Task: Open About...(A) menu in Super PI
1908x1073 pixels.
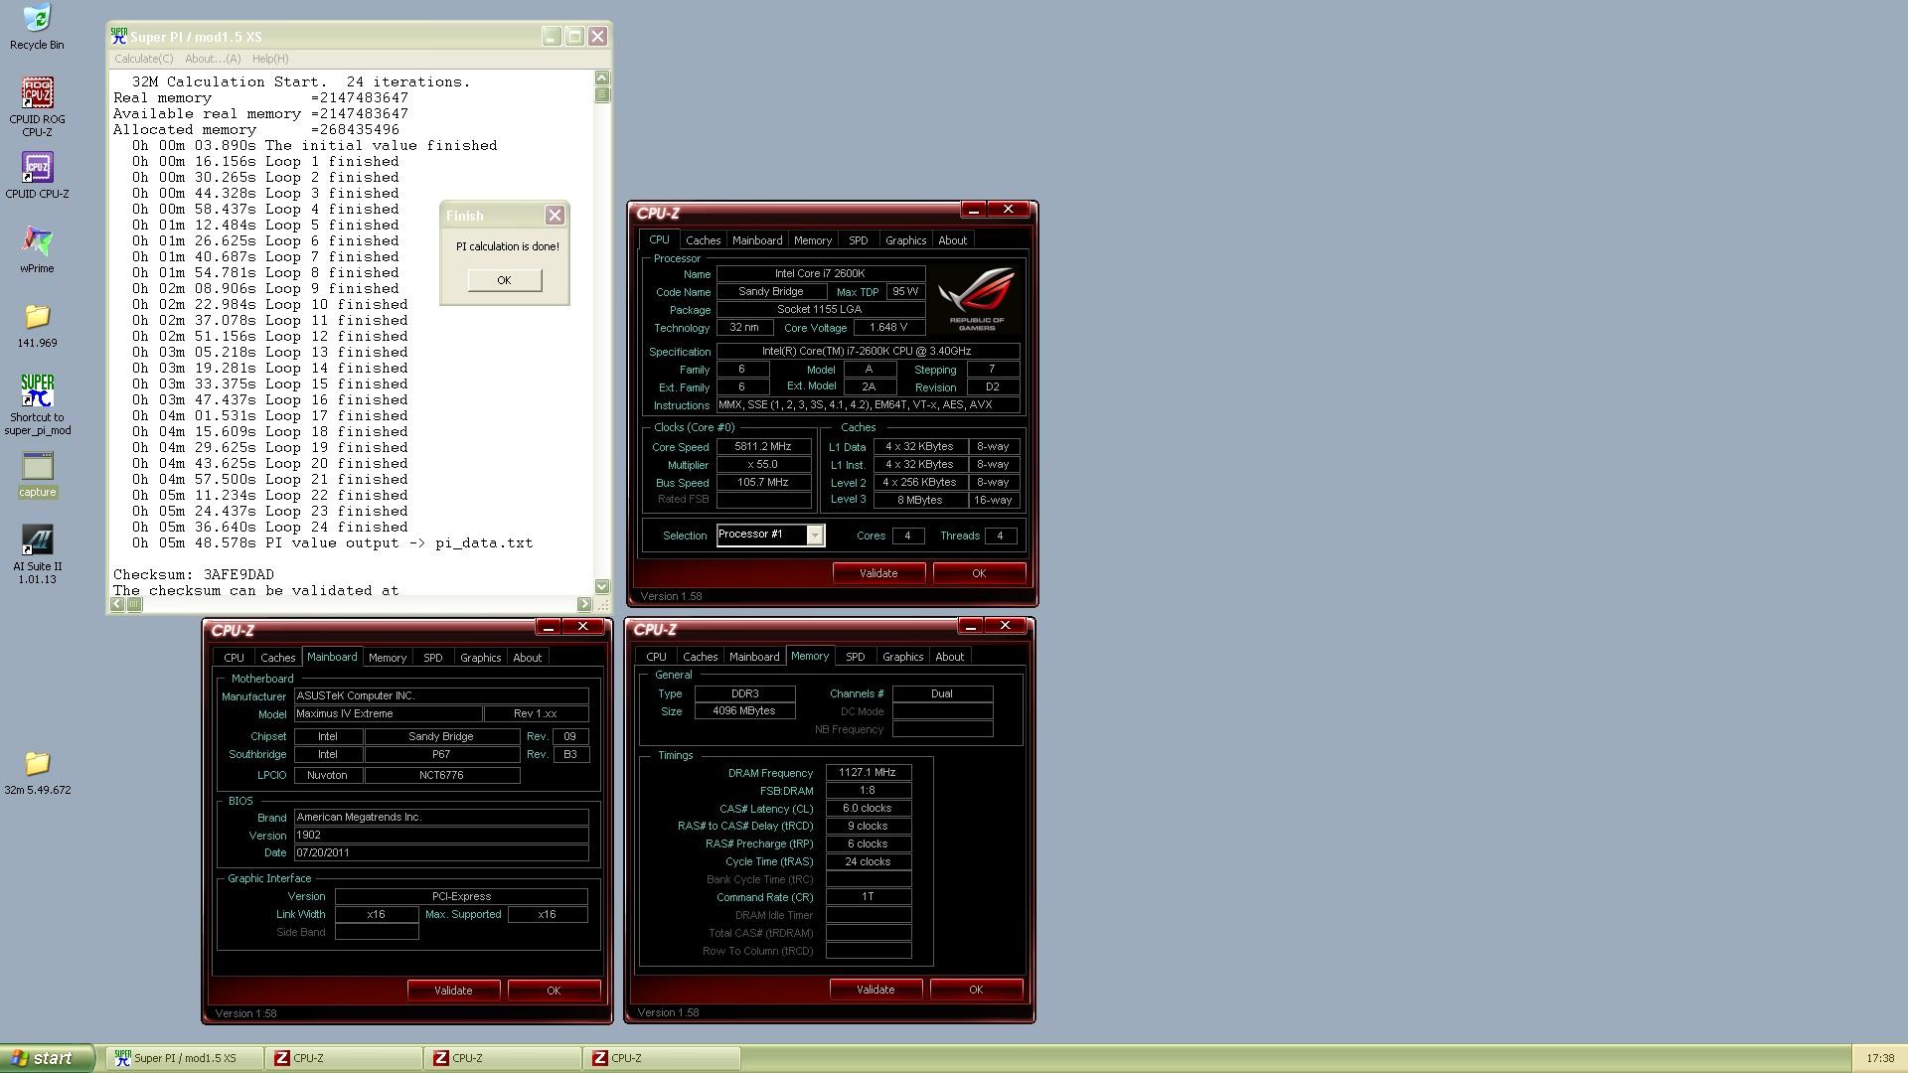Action: [213, 59]
